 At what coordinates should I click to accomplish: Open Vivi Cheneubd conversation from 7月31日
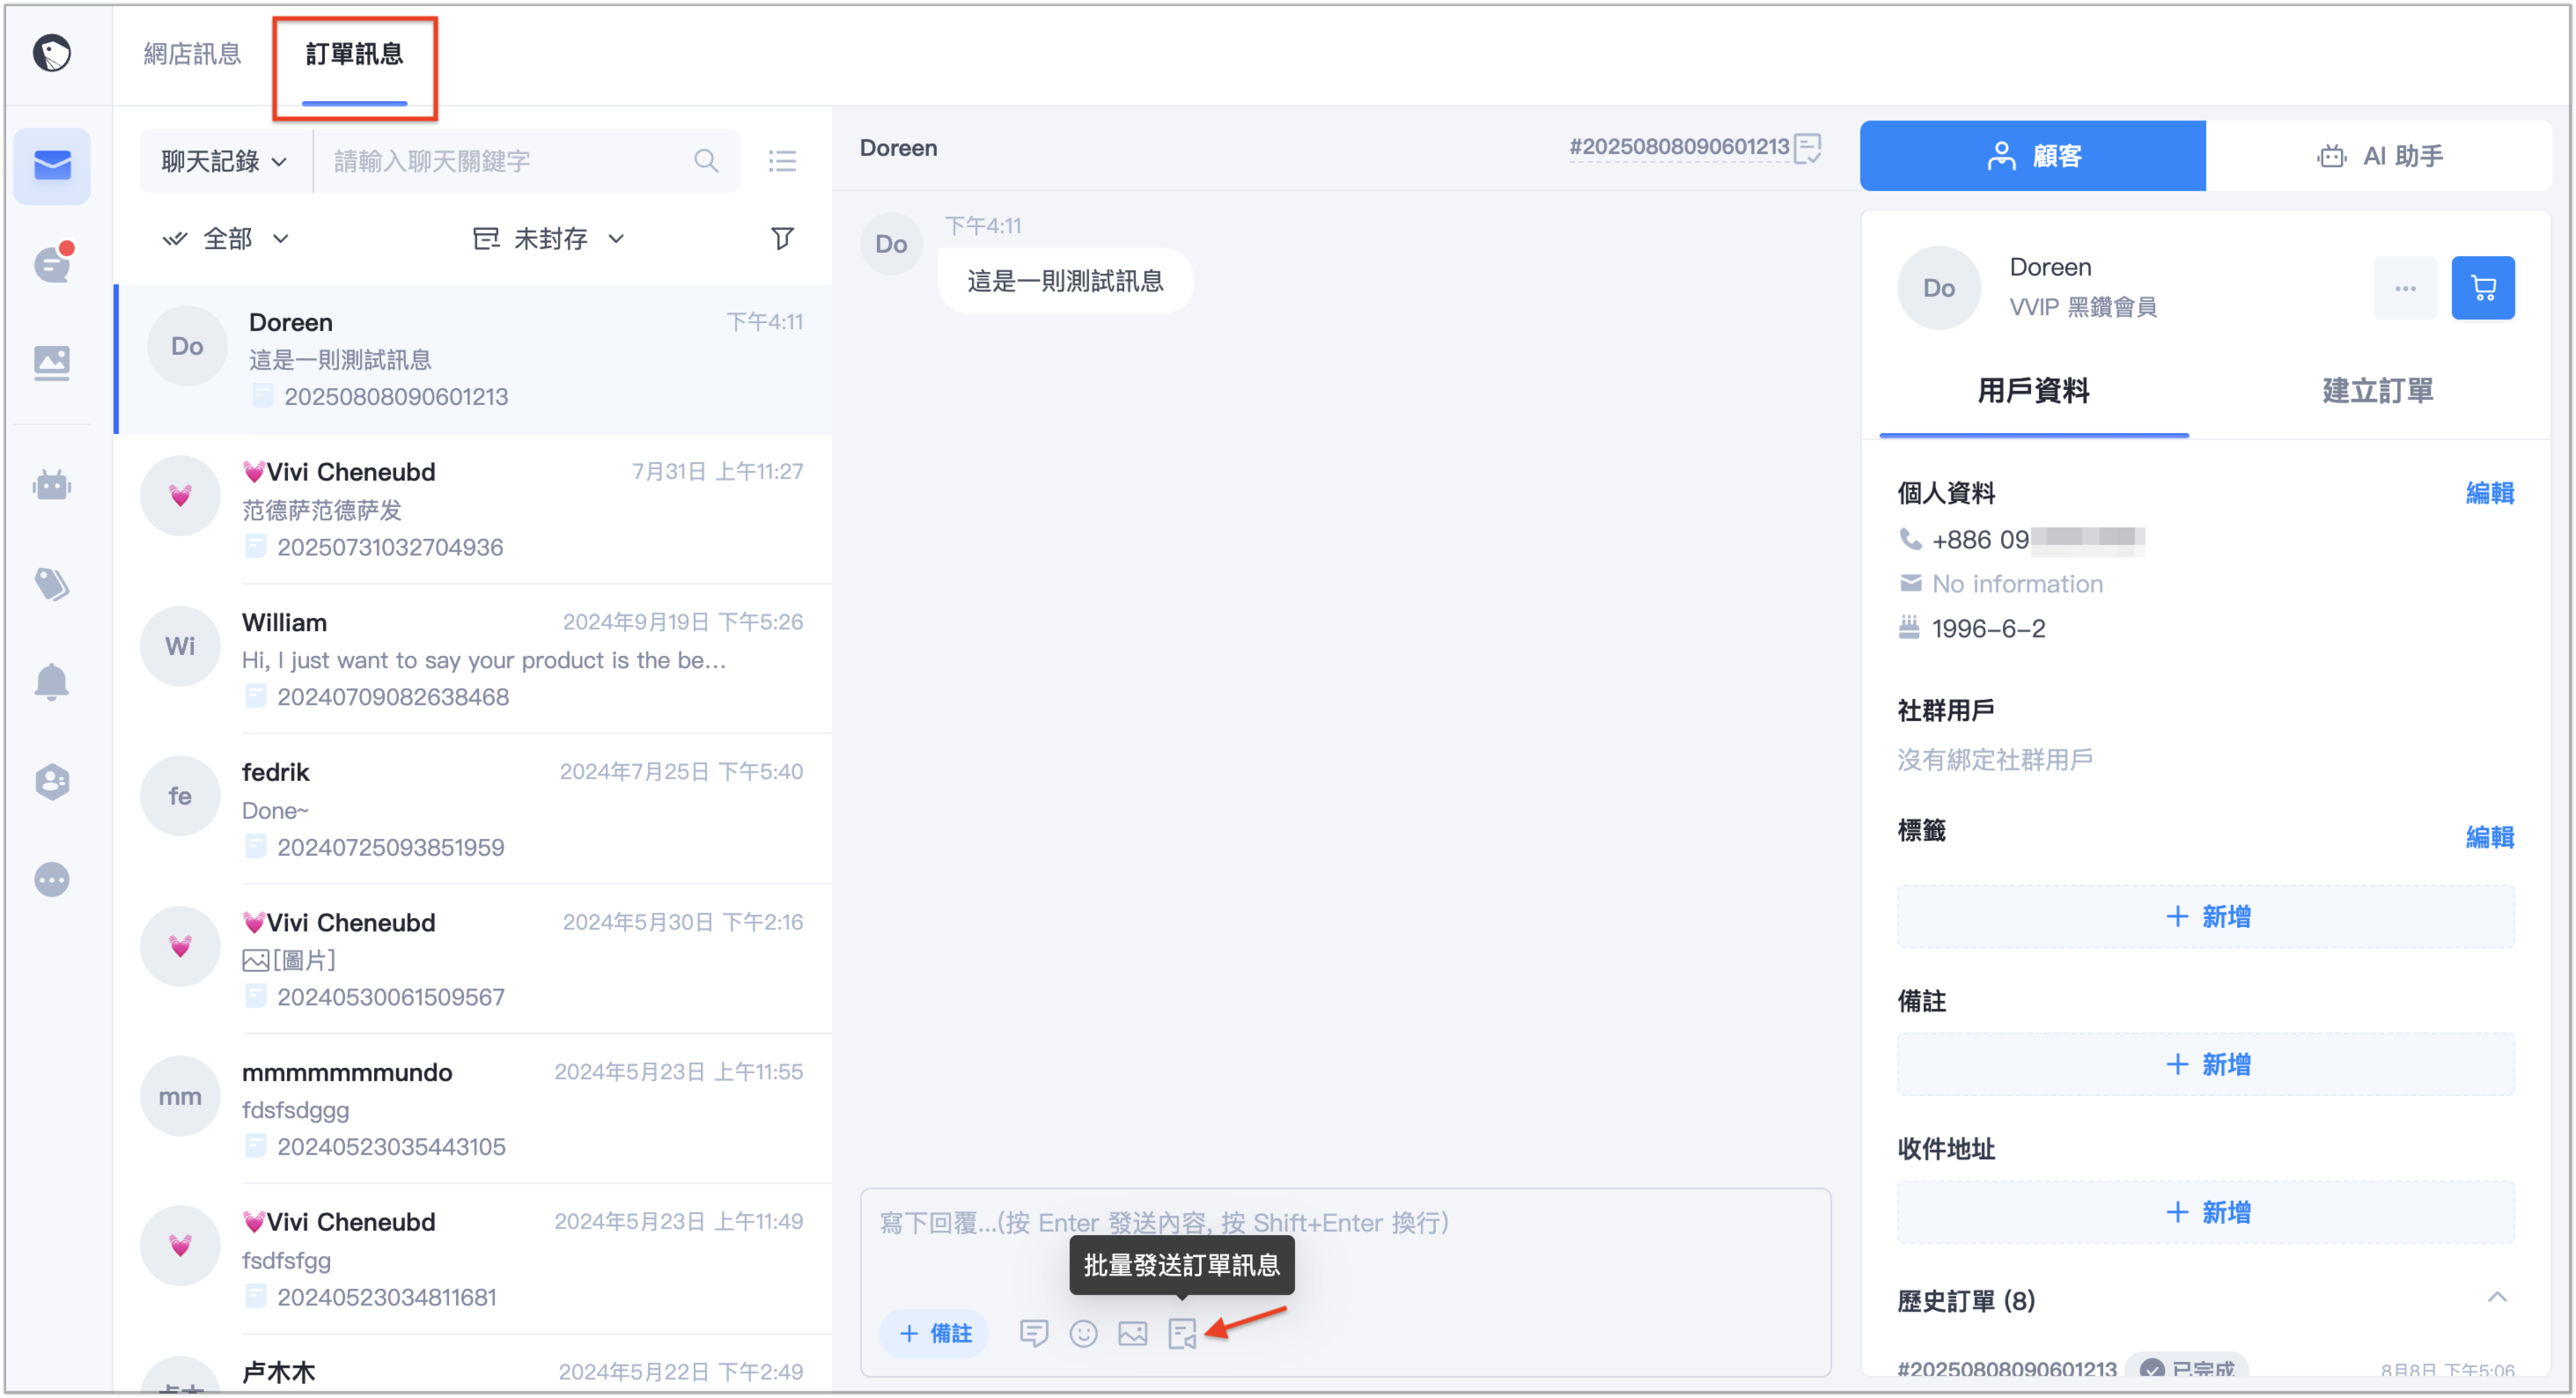pos(474,509)
